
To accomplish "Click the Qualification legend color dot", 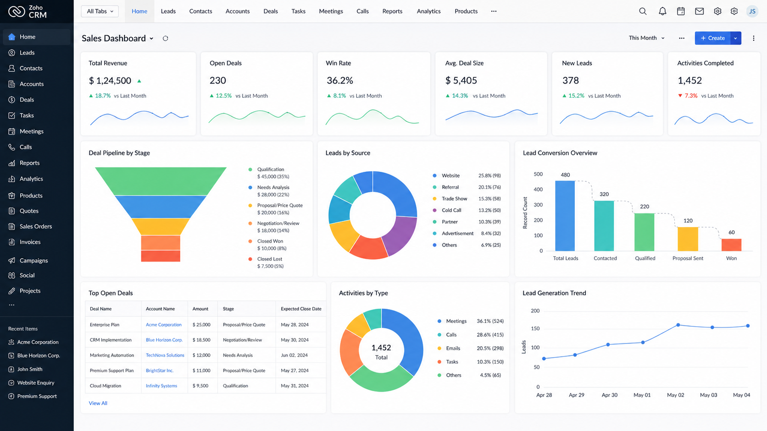I will [x=250, y=169].
